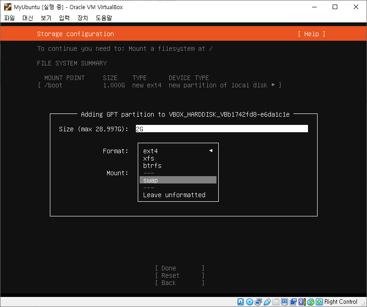The height and width of the screenshot is (307, 367).
Task: Click the VirtualBox icon in the title bar
Action: (x=7, y=7)
